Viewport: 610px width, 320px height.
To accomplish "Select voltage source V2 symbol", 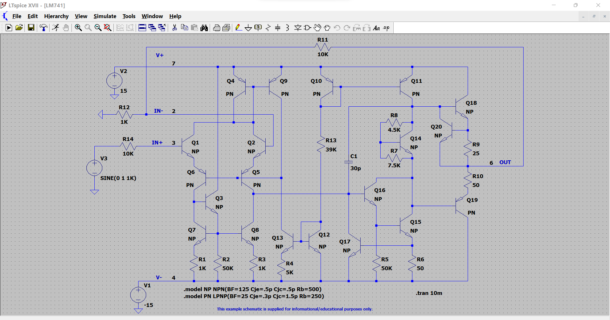I will [x=114, y=81].
